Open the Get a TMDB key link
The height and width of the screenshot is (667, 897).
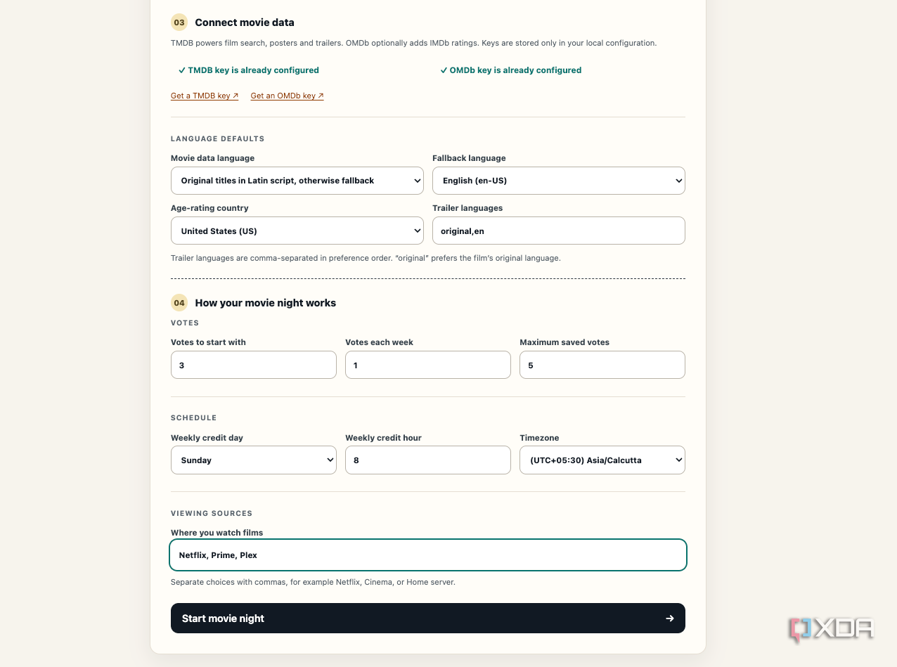pos(205,96)
